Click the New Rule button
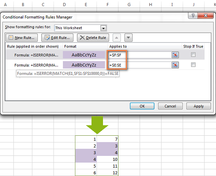Viewport: 216px width, 176px height. 22,37
